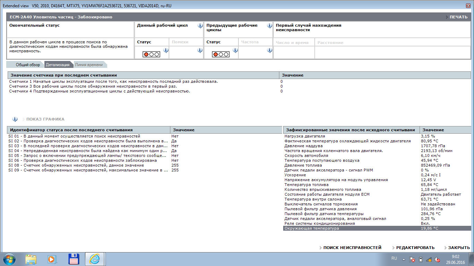Click info icon beside Предыдущие рабочие циклы heading
Viewport: 474px width, 266px height.
(269, 26)
